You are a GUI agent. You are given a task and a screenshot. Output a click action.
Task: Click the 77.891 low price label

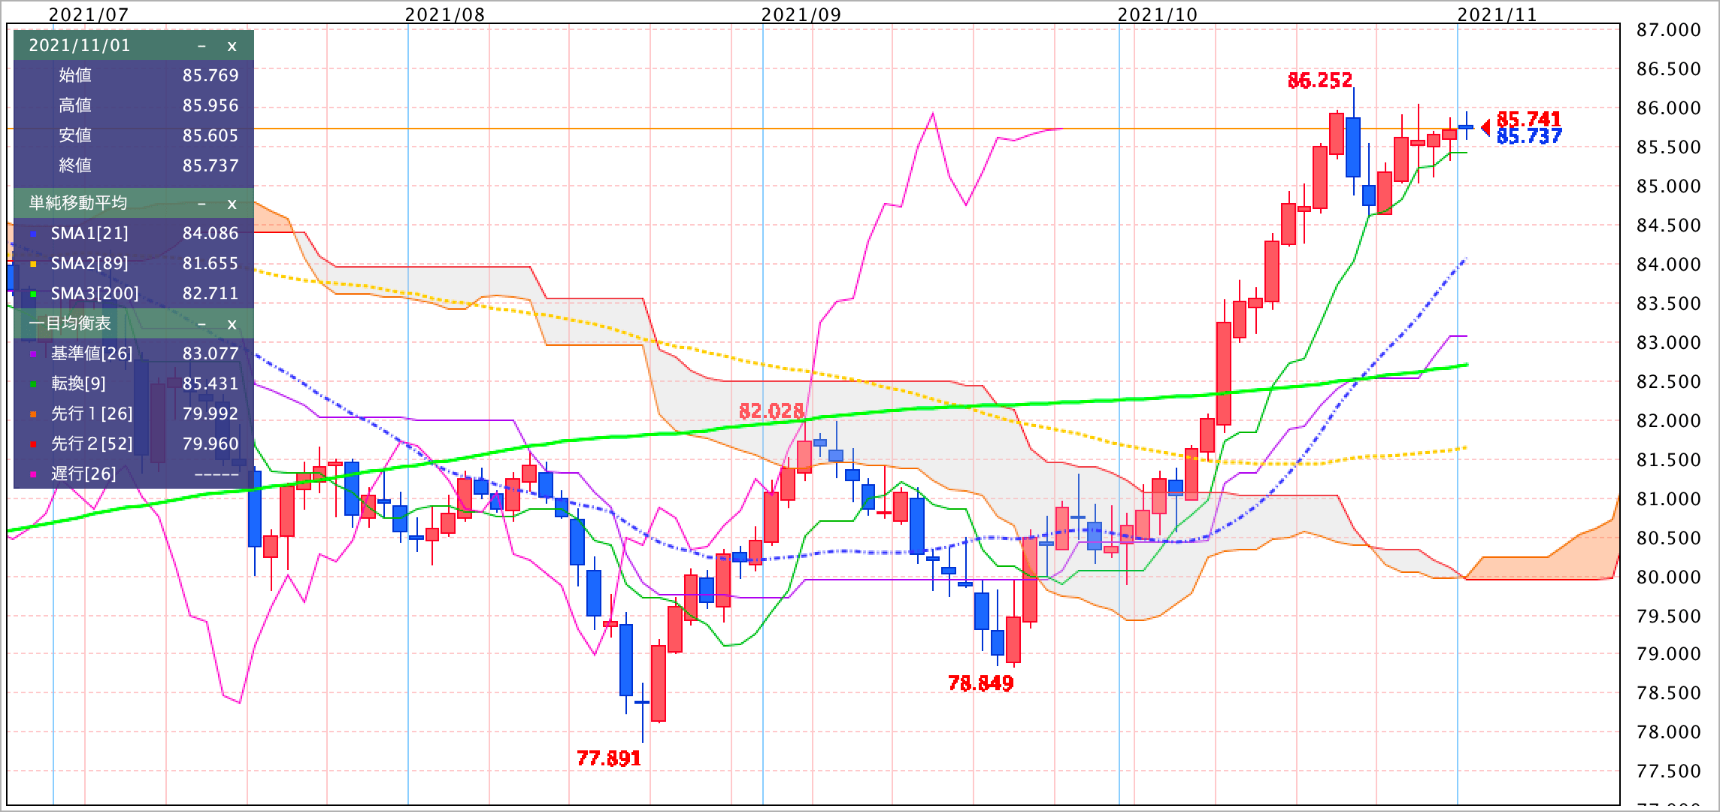coord(609,759)
